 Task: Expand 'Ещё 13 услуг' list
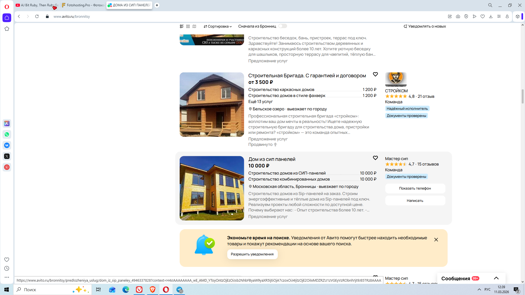pyautogui.click(x=260, y=102)
